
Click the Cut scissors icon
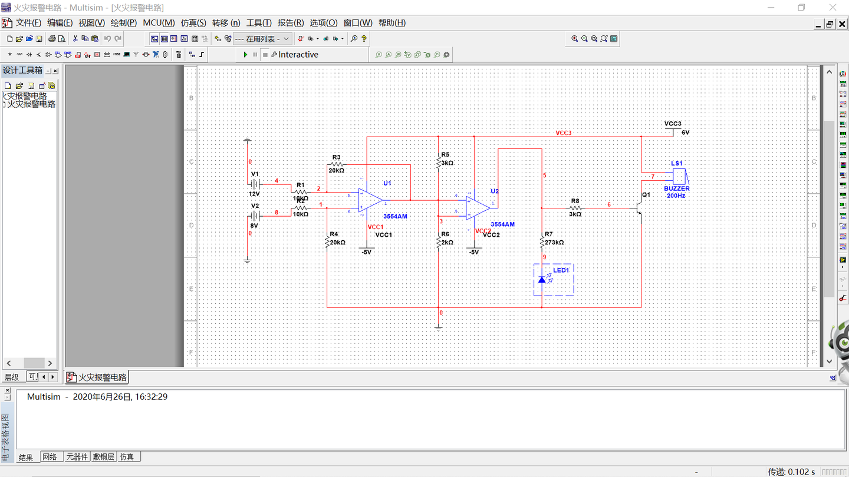pyautogui.click(x=75, y=39)
